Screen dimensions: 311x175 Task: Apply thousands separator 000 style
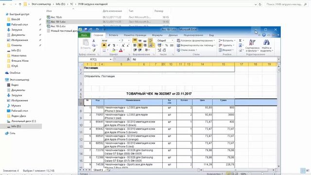[x=172, y=45]
